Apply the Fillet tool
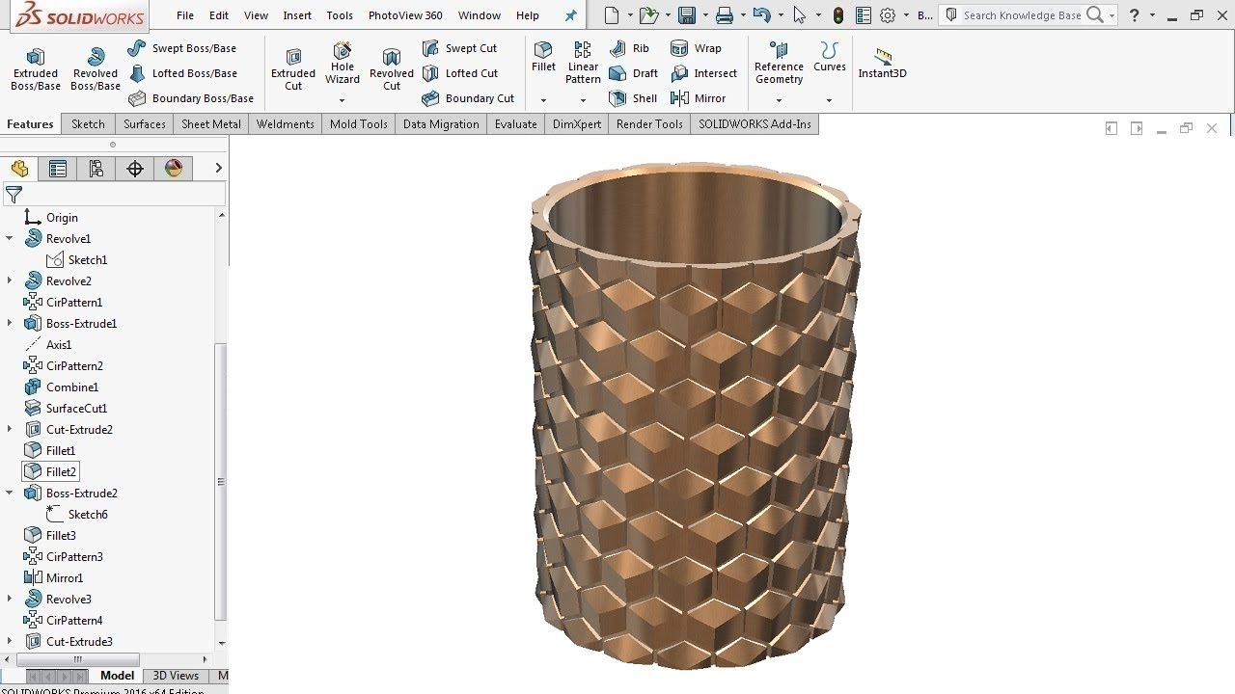The height and width of the screenshot is (694, 1235). [543, 58]
